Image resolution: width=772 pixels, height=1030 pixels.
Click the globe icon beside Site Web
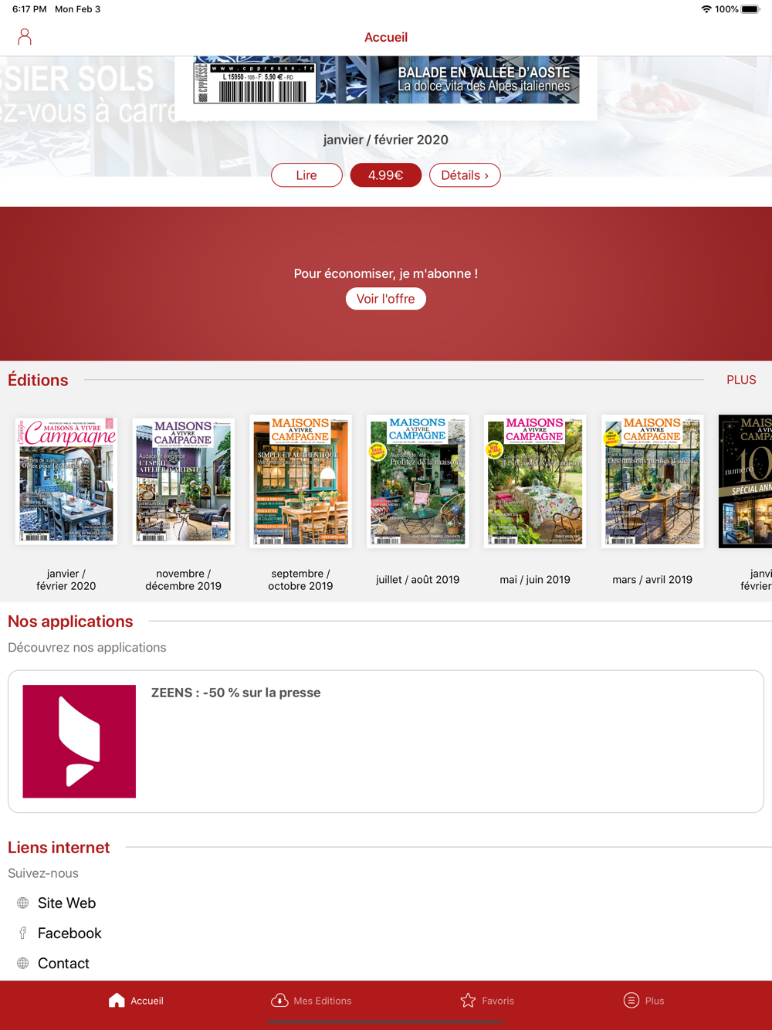click(x=23, y=903)
